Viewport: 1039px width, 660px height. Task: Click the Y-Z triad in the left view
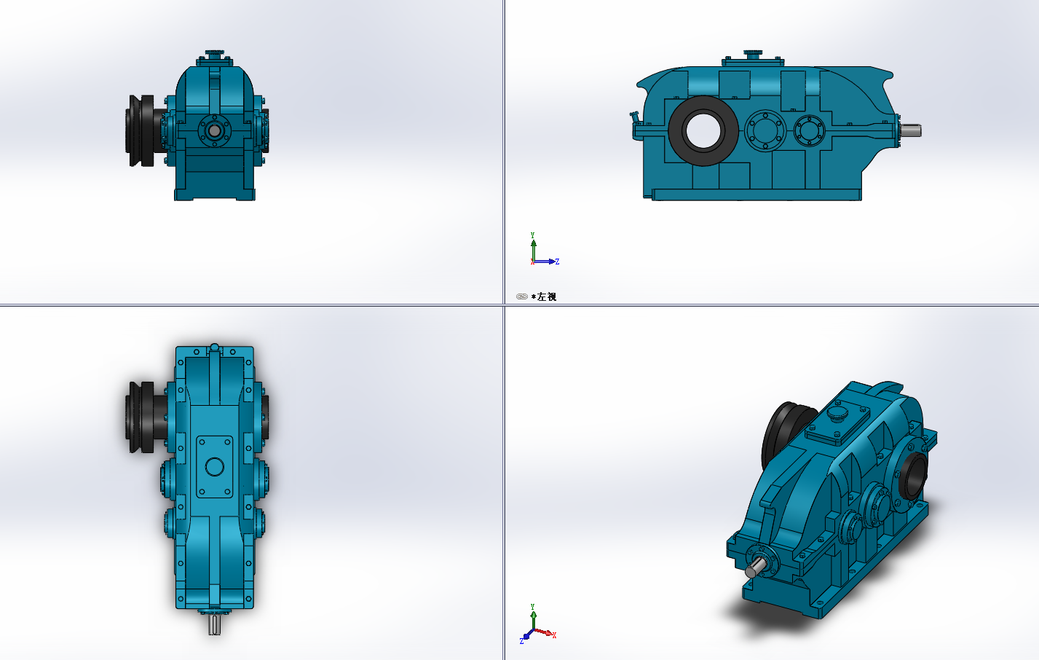point(545,249)
